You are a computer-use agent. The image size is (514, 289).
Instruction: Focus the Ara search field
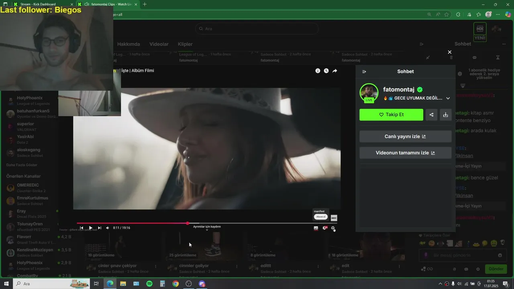tap(257, 28)
